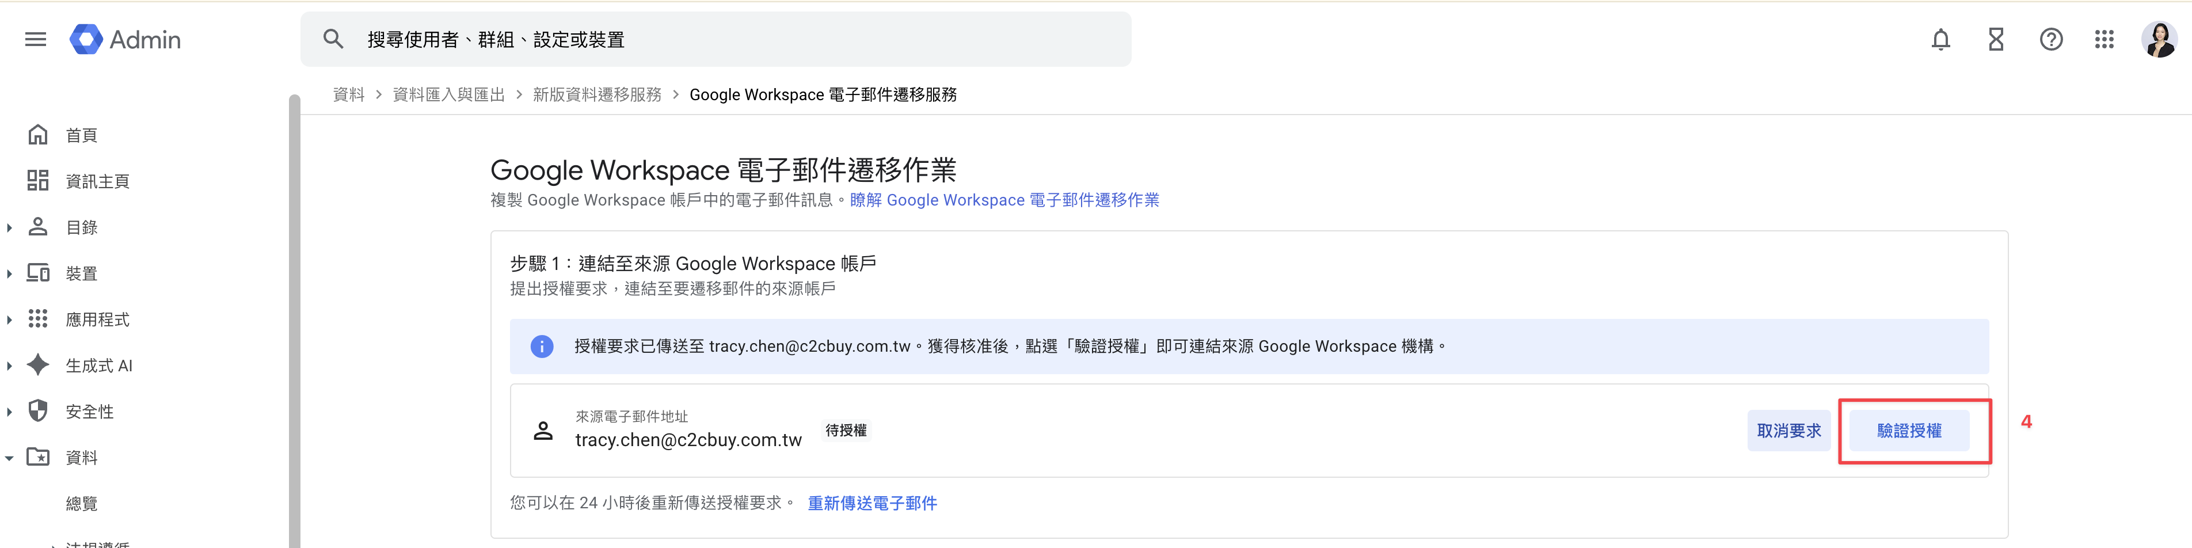The height and width of the screenshot is (548, 2192).
Task: Click the search magnifier icon
Action: (x=333, y=39)
